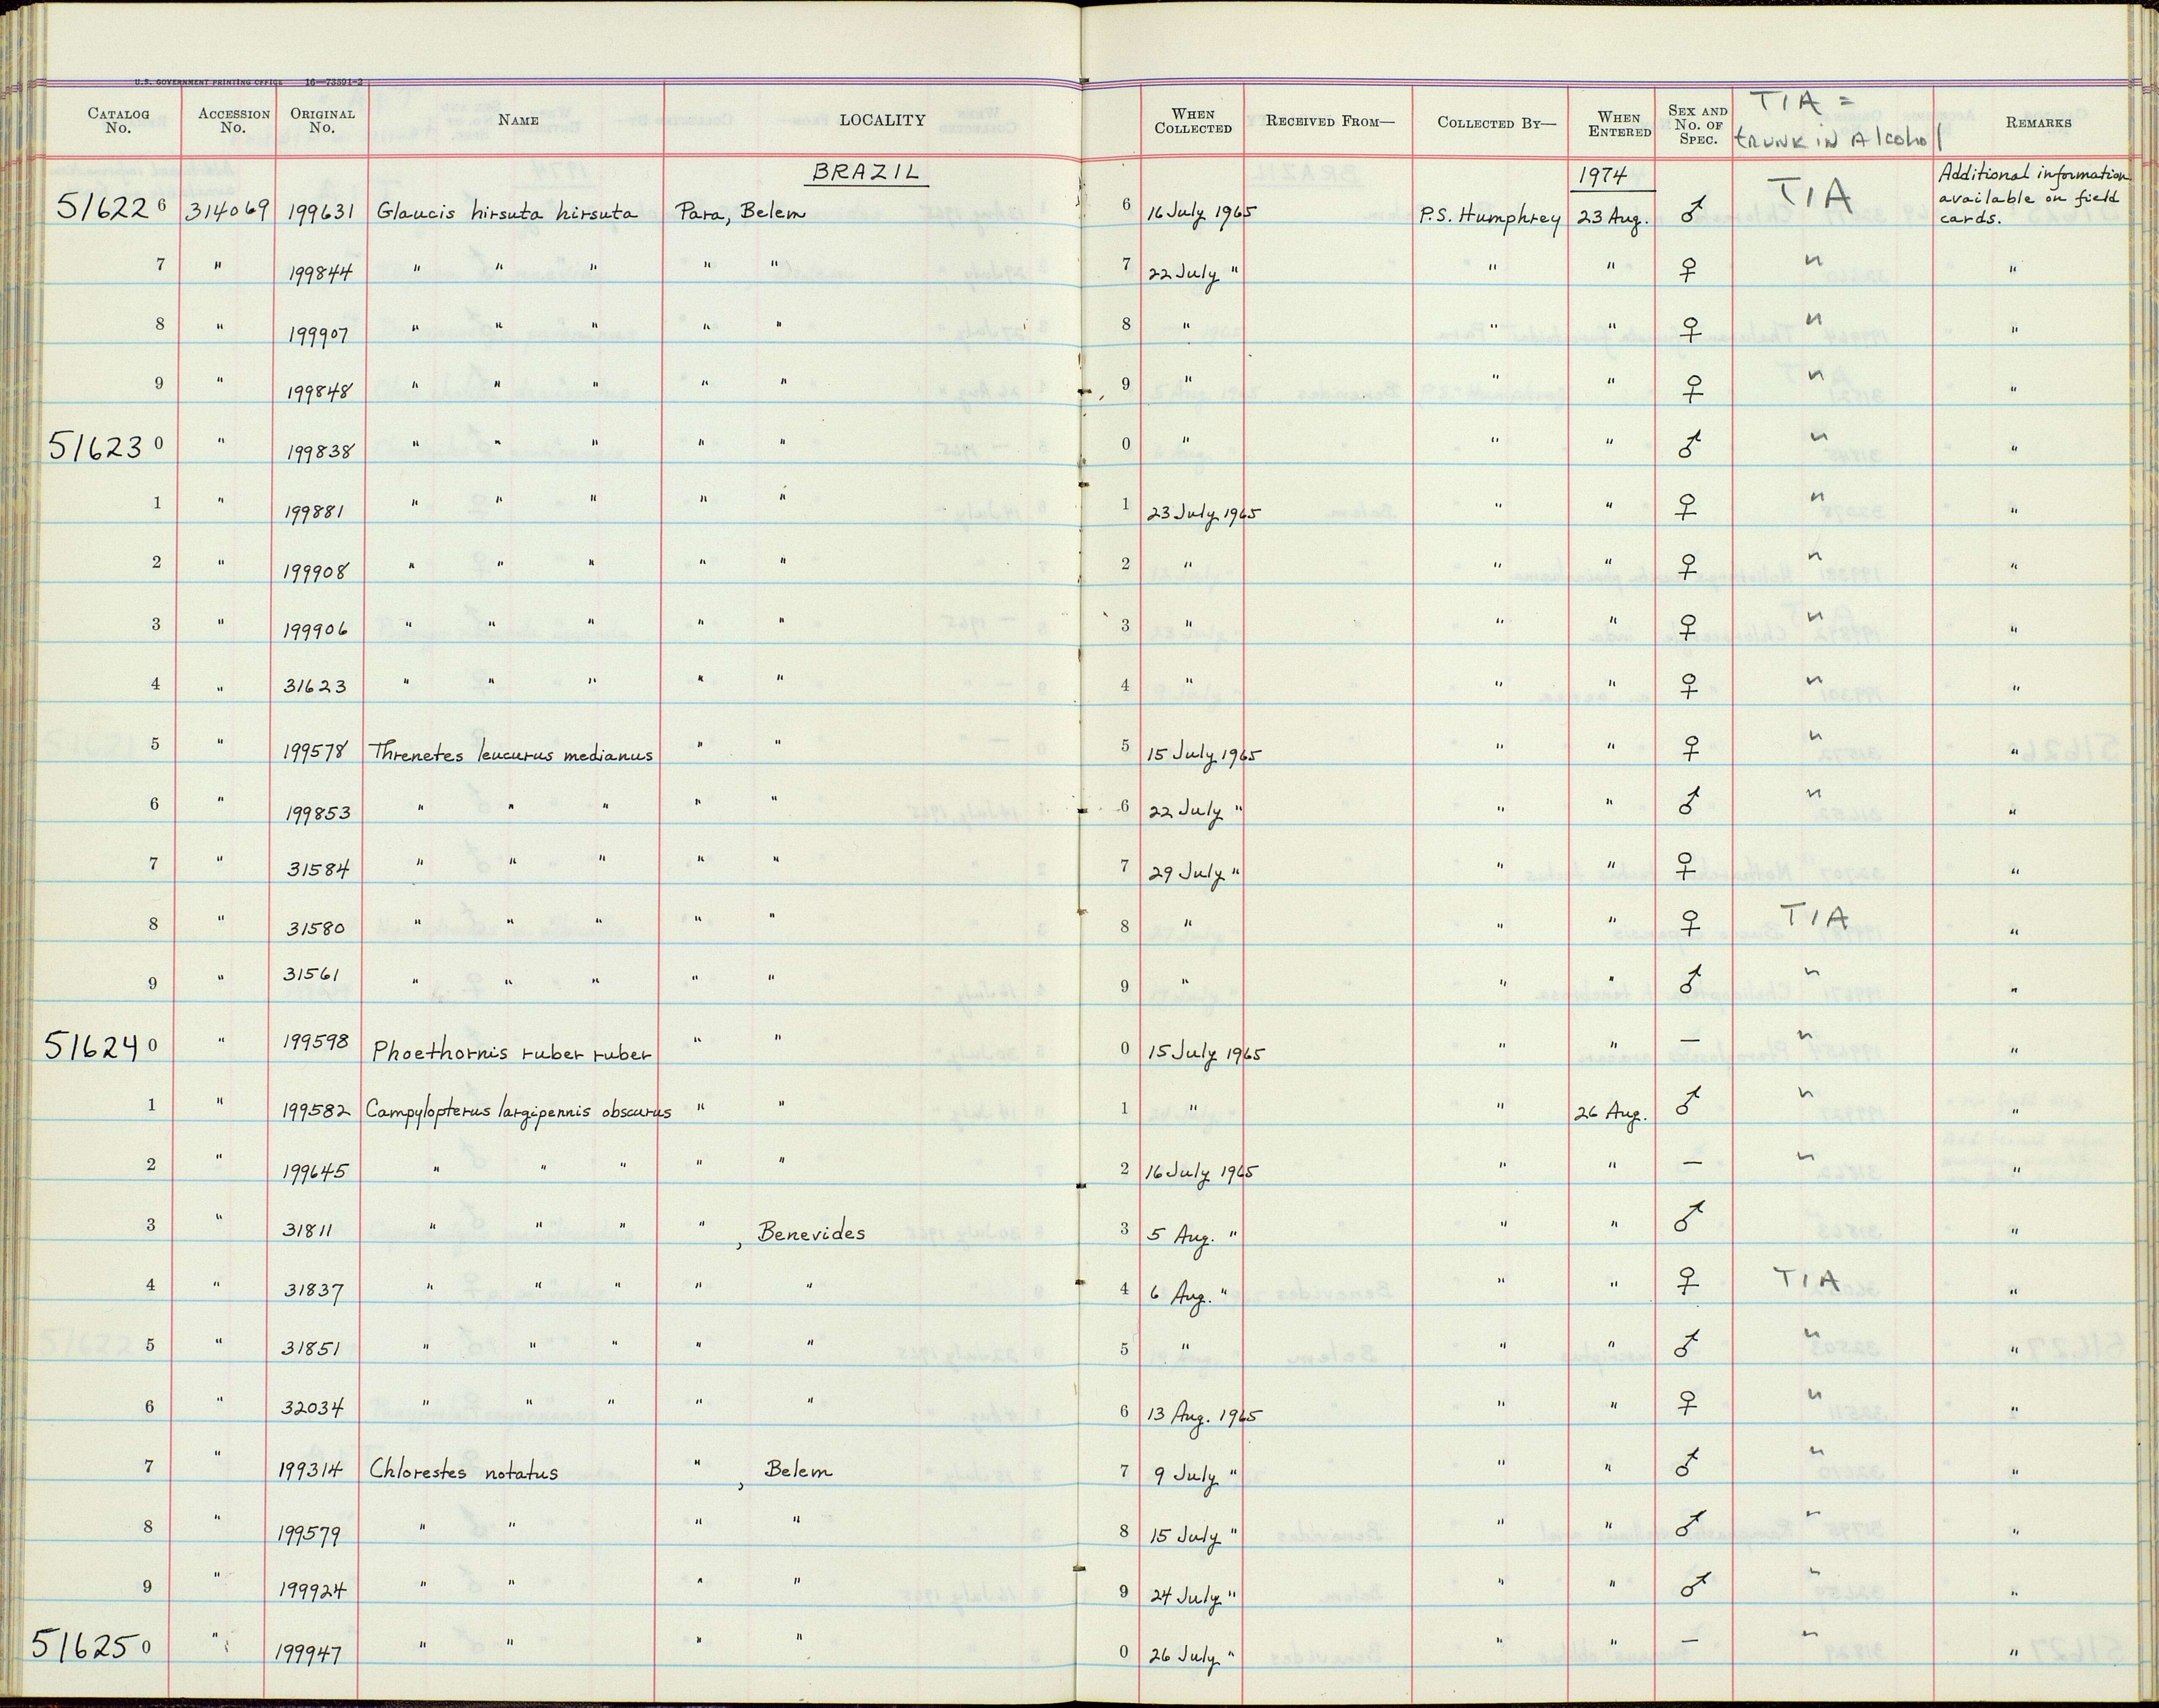Click original number 199645

point(315,1170)
